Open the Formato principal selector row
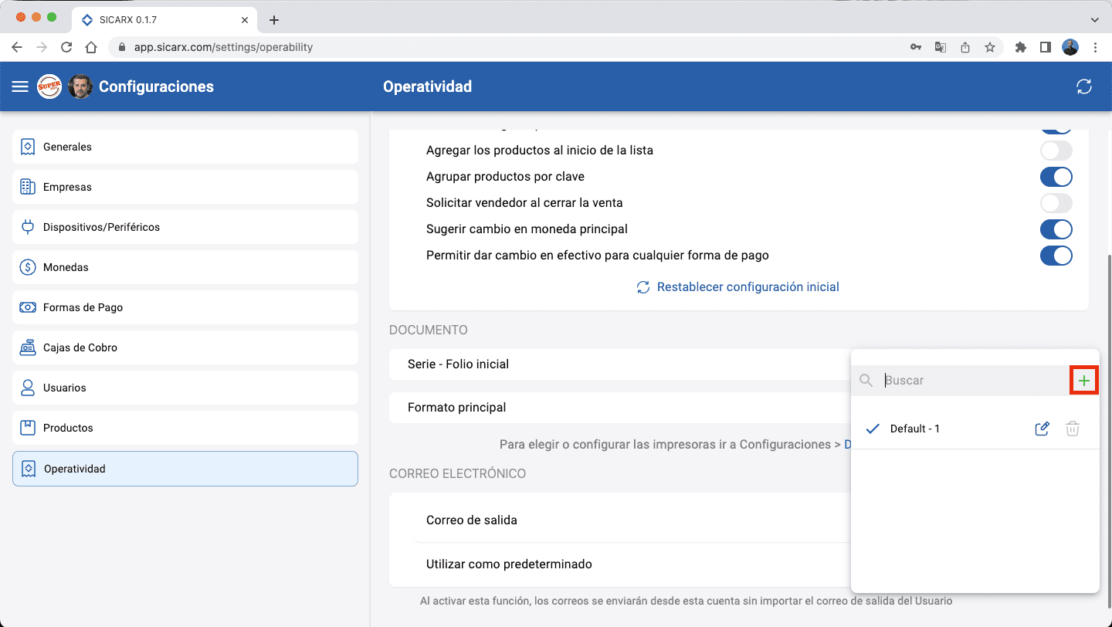The image size is (1112, 627). point(618,408)
